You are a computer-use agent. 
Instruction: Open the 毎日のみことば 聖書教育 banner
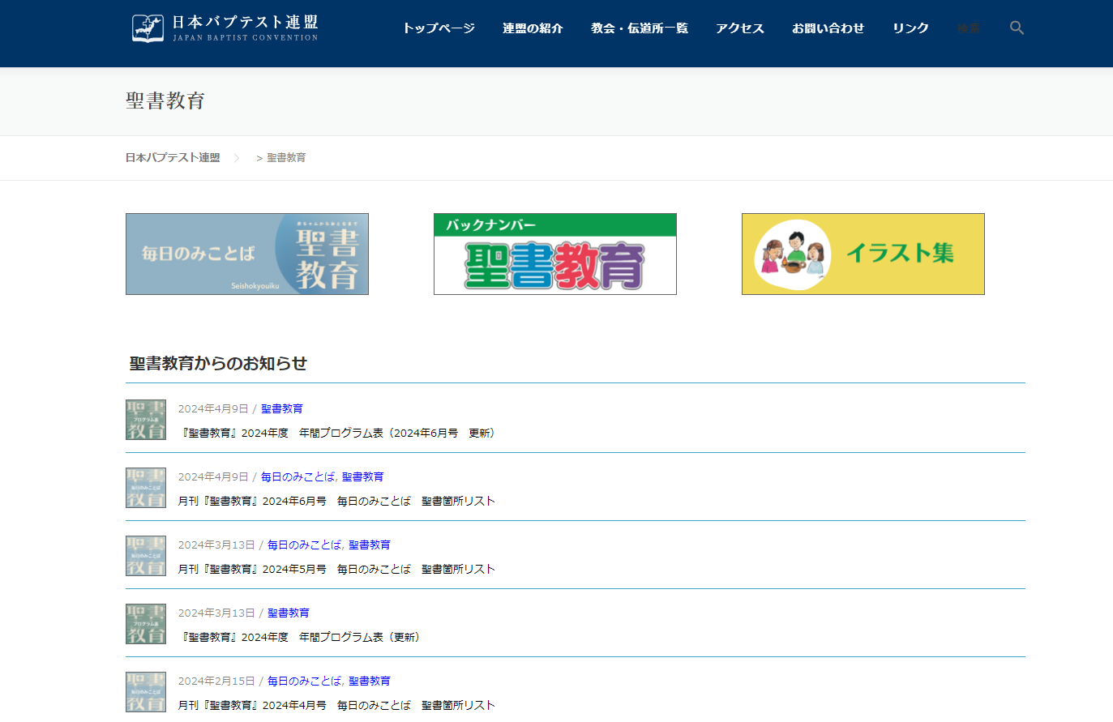tap(247, 254)
